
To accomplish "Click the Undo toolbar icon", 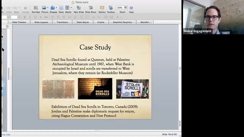I will point(8,8).
